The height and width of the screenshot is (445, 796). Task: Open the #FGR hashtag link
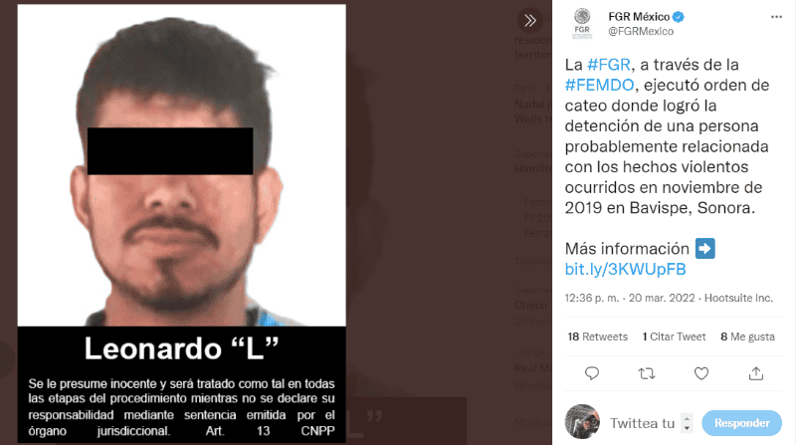coord(609,65)
